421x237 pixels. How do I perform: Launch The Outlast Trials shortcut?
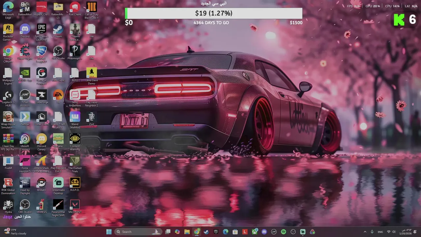[x=75, y=164]
